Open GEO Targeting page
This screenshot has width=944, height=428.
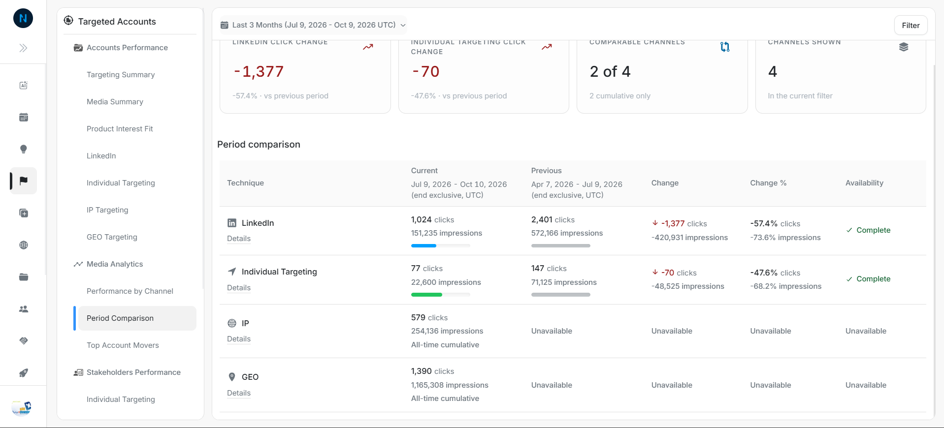(x=112, y=237)
